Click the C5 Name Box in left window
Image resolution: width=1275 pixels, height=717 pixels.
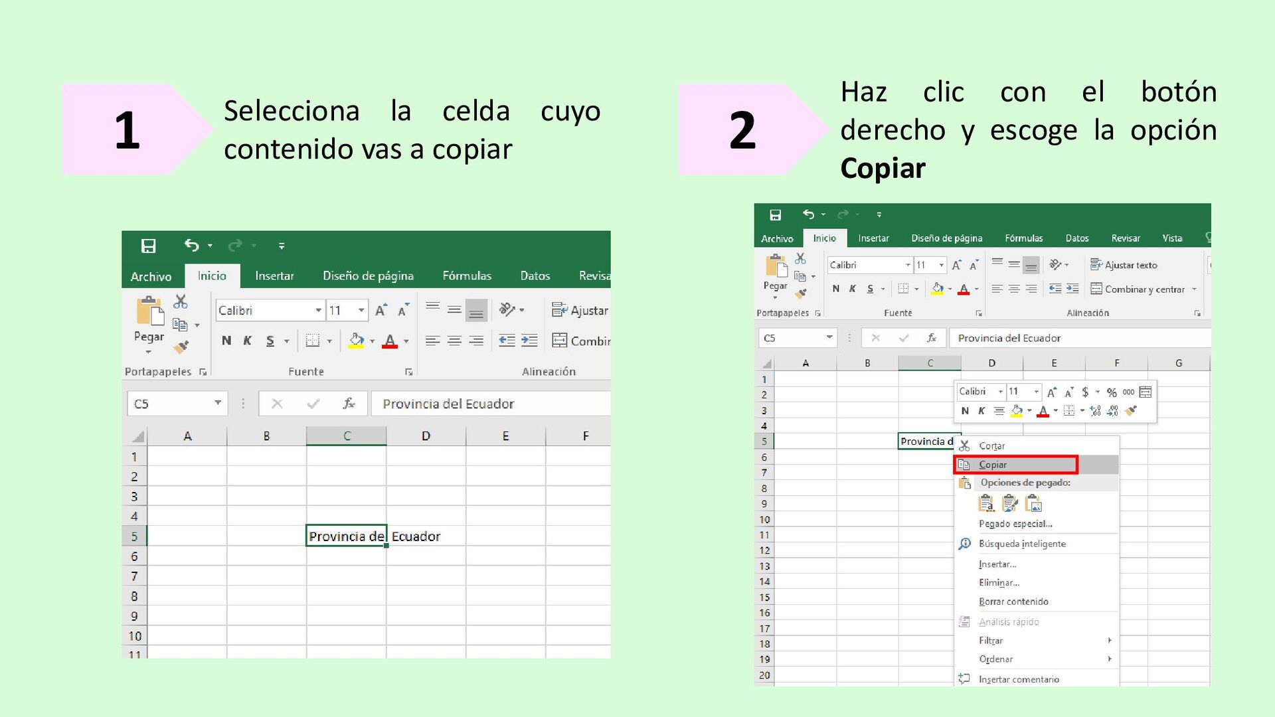[x=169, y=404]
